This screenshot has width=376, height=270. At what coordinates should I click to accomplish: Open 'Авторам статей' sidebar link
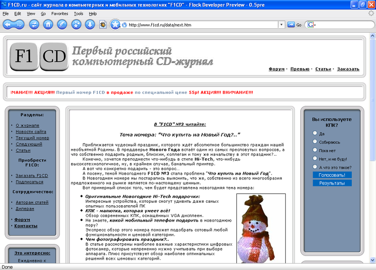[32, 203]
